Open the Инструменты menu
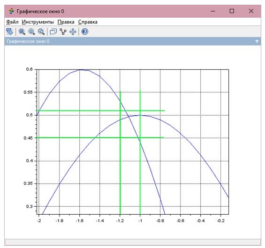Viewport: 265px width, 248px height. pos(38,22)
